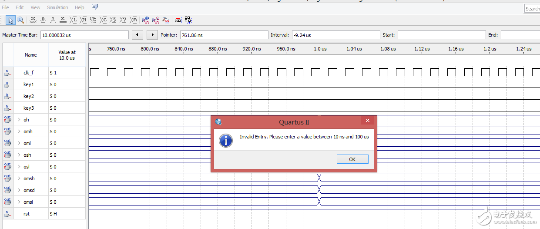Click the 800.0 ns time ruler mark
This screenshot has width=540, height=229.
coord(150,49)
